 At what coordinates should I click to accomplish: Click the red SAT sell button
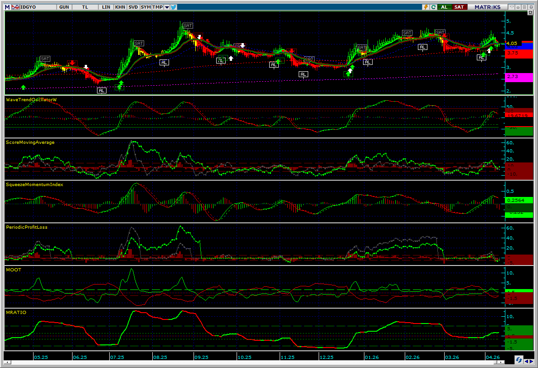(459, 7)
